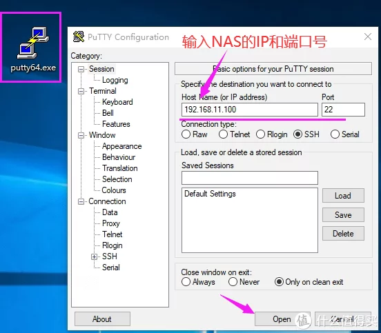Click the Host Name input field
The height and width of the screenshot is (333, 381).
coord(250,110)
